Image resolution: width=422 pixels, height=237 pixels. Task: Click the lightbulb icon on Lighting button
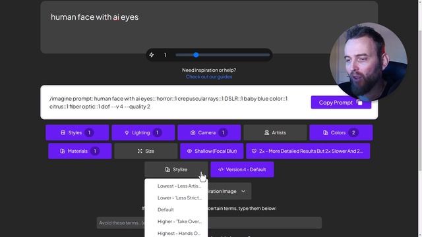point(127,133)
